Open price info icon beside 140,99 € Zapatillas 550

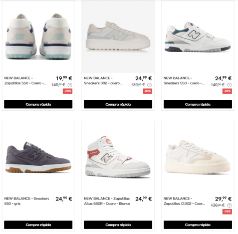click(x=70, y=85)
